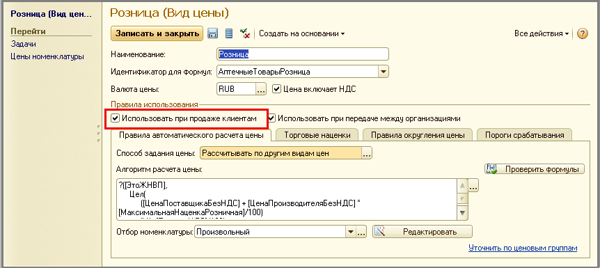Switch to Торговые наценки tab
Image resolution: width=600 pixels, height=268 pixels.
317,135
